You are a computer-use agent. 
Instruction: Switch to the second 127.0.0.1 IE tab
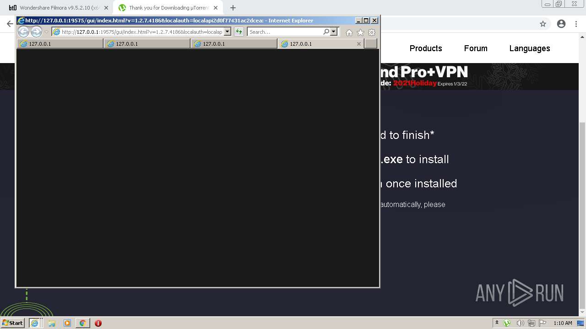(x=147, y=44)
